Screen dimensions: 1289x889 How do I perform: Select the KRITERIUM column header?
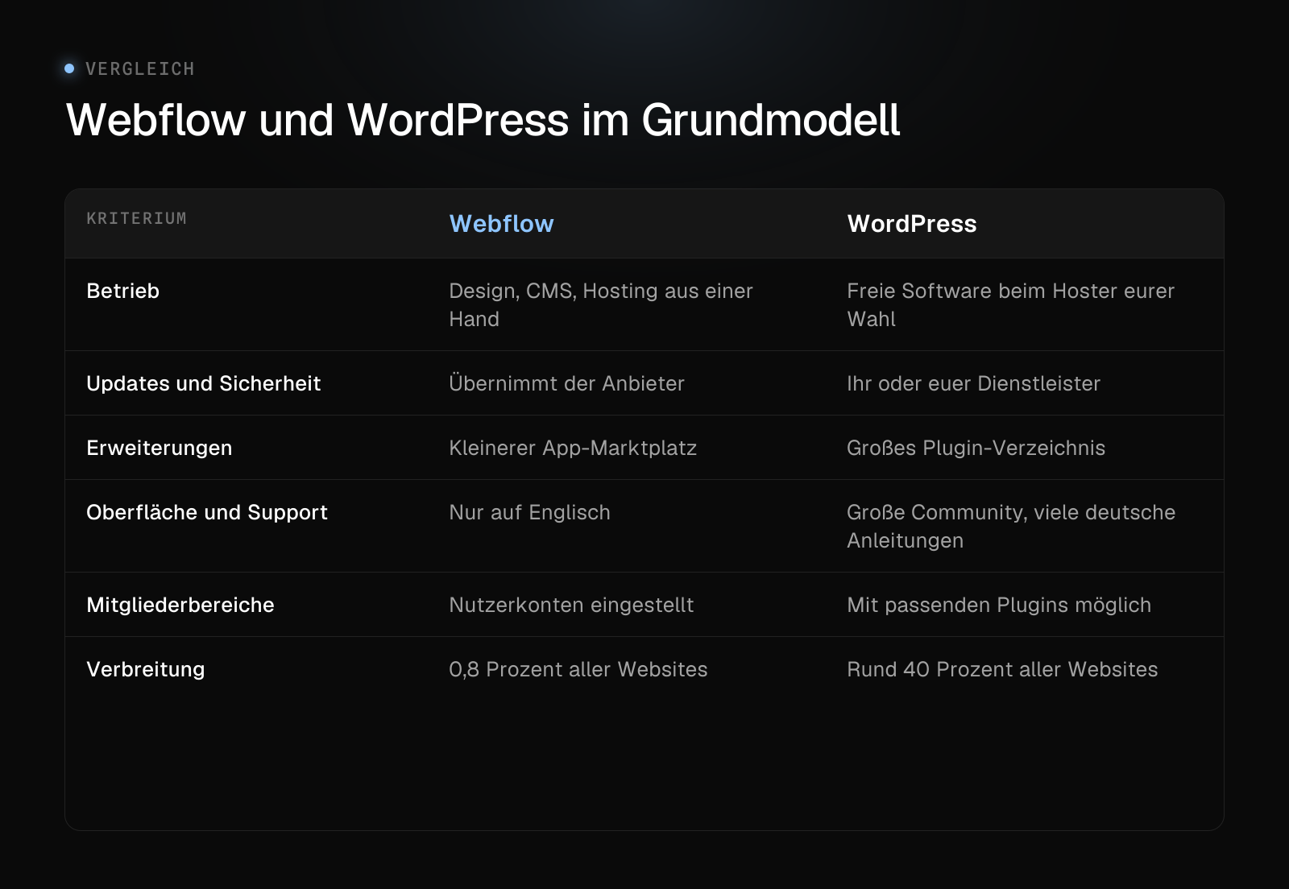click(x=136, y=218)
